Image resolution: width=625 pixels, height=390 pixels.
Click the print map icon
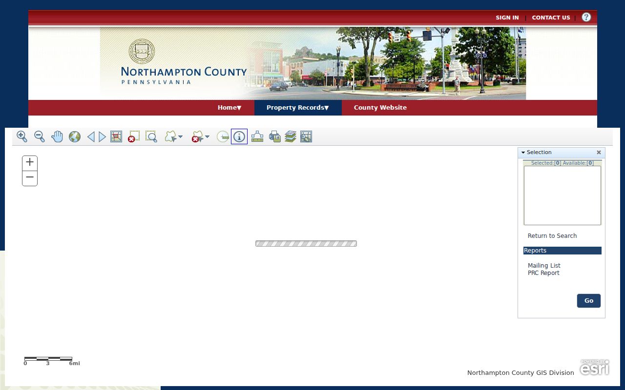(275, 137)
